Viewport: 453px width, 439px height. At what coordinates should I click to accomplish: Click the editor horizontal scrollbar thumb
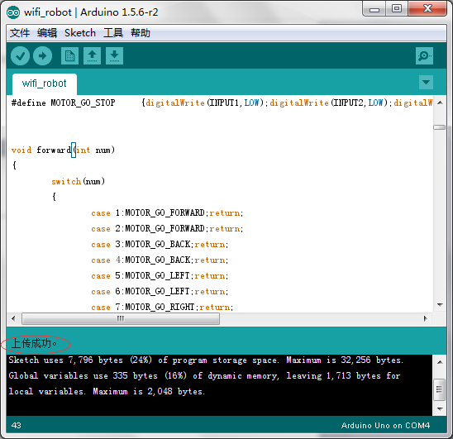pos(121,319)
